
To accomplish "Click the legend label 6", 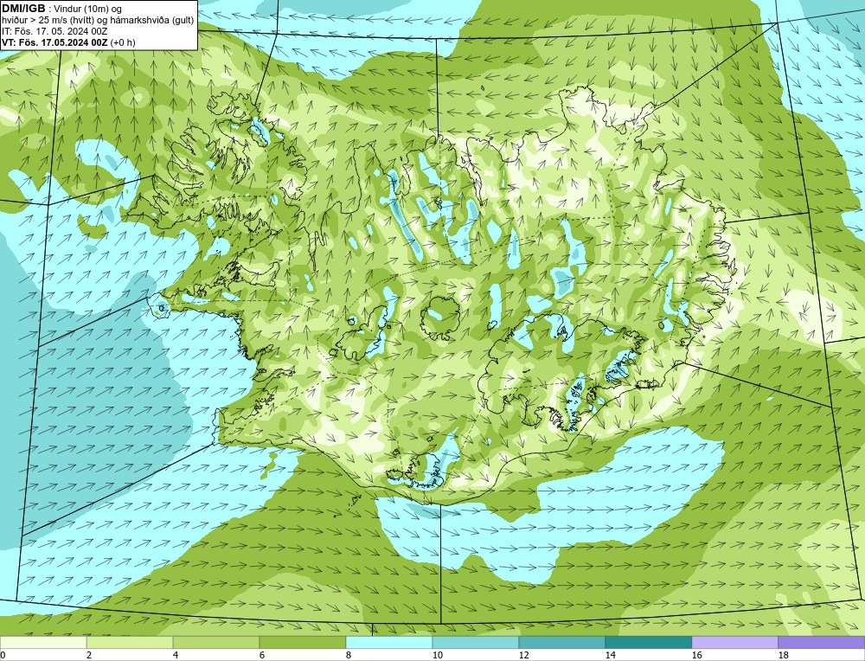I will pyautogui.click(x=262, y=655).
